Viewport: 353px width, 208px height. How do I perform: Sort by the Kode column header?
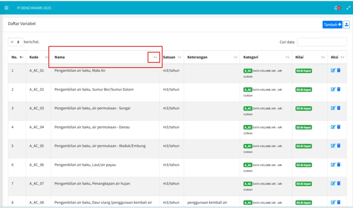pyautogui.click(x=34, y=57)
